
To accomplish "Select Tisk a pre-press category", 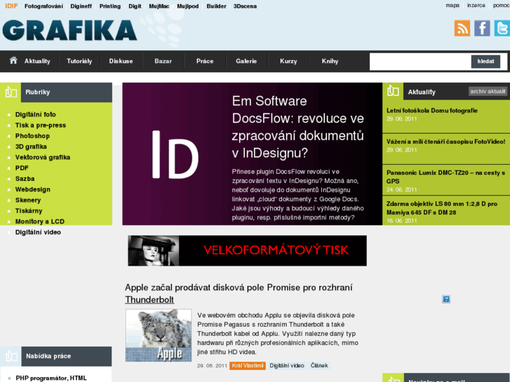I will pyautogui.click(x=40, y=125).
